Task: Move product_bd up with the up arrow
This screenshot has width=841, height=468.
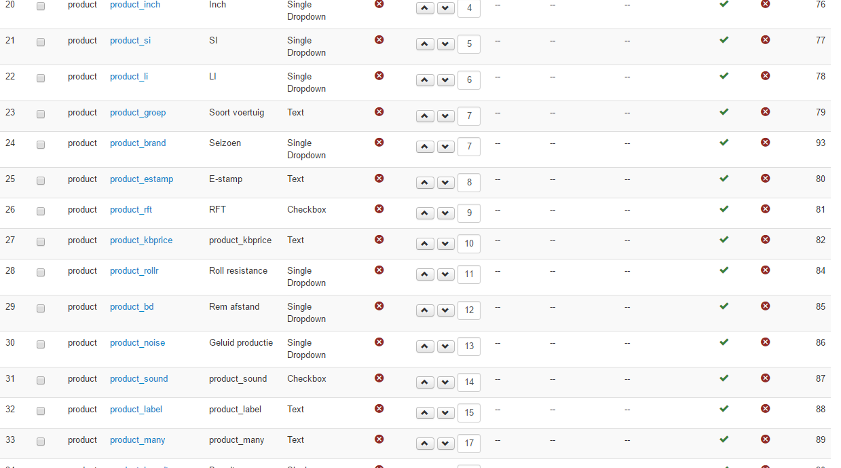Action: (x=424, y=310)
